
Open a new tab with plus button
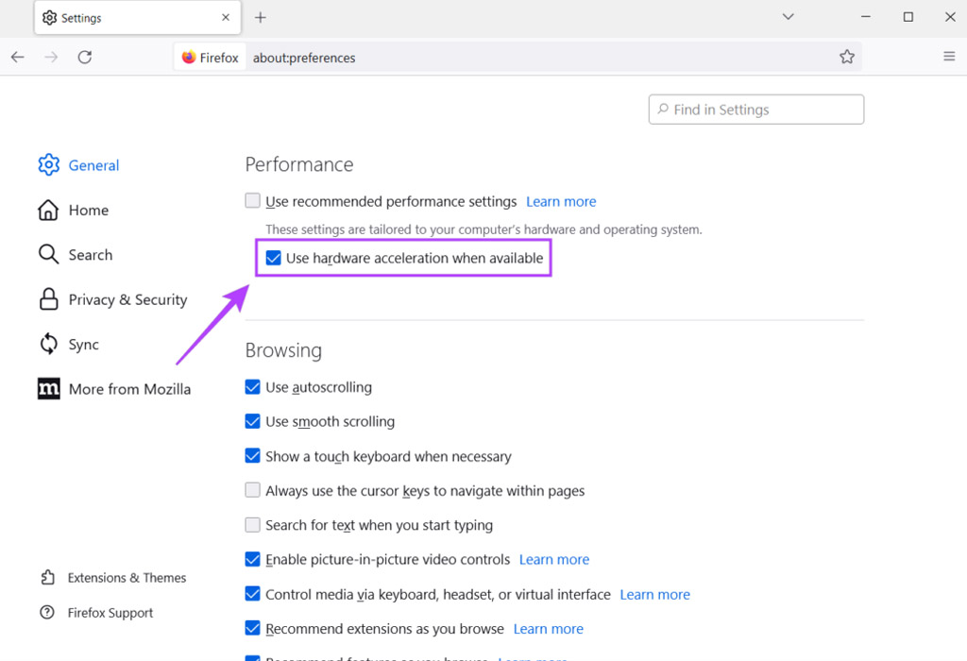(261, 17)
